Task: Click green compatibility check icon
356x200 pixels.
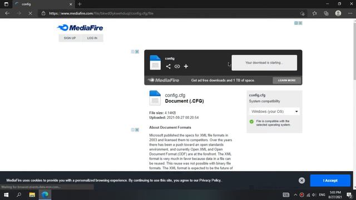Action: (251, 122)
